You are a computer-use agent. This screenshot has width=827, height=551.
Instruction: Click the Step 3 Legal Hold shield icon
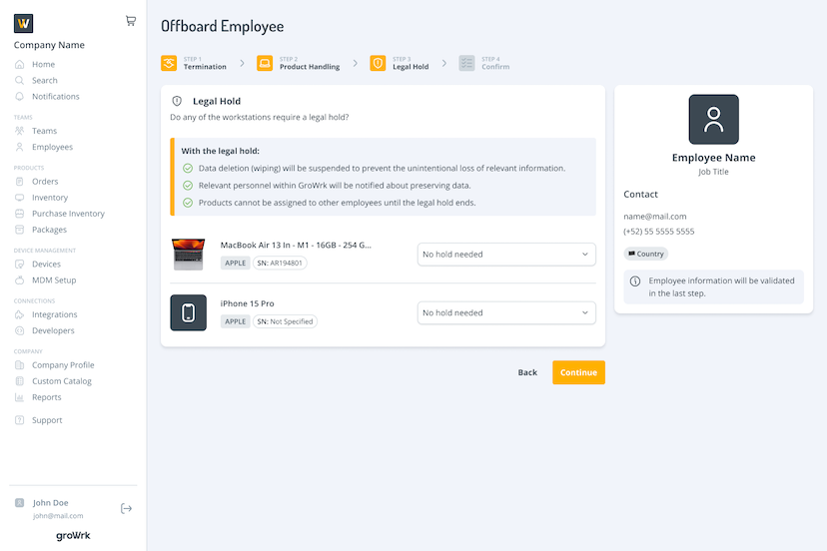point(378,63)
